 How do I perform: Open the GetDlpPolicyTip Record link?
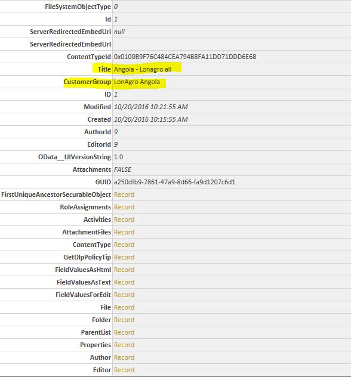pos(124,257)
